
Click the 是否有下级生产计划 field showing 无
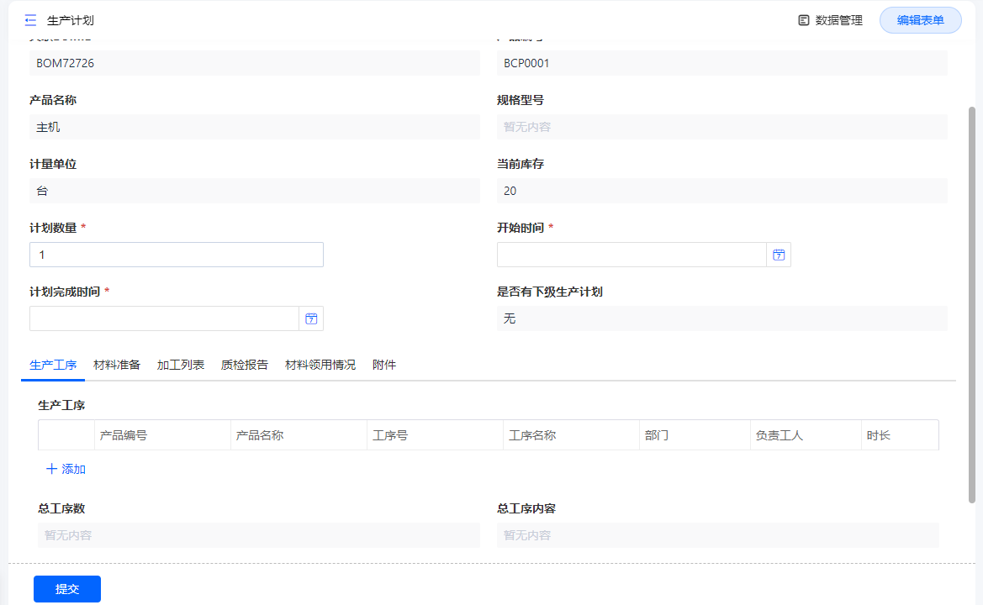(x=722, y=318)
